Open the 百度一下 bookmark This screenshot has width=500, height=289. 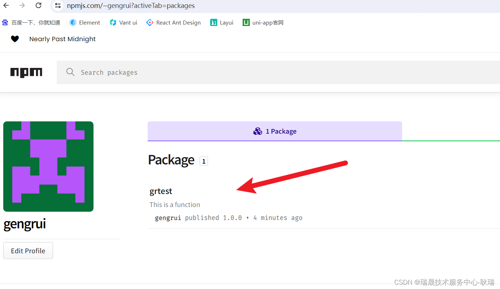coord(31,22)
